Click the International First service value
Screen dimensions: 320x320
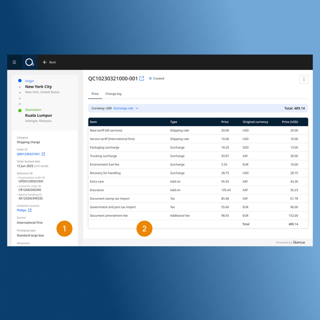coord(30,222)
